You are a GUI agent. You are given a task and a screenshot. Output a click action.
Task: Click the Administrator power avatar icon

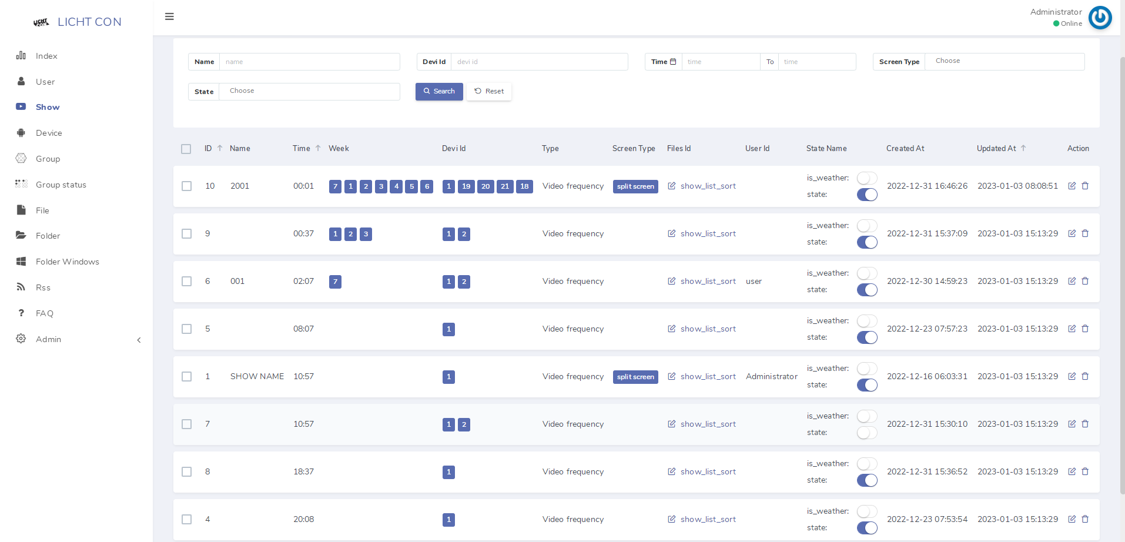[x=1100, y=18]
